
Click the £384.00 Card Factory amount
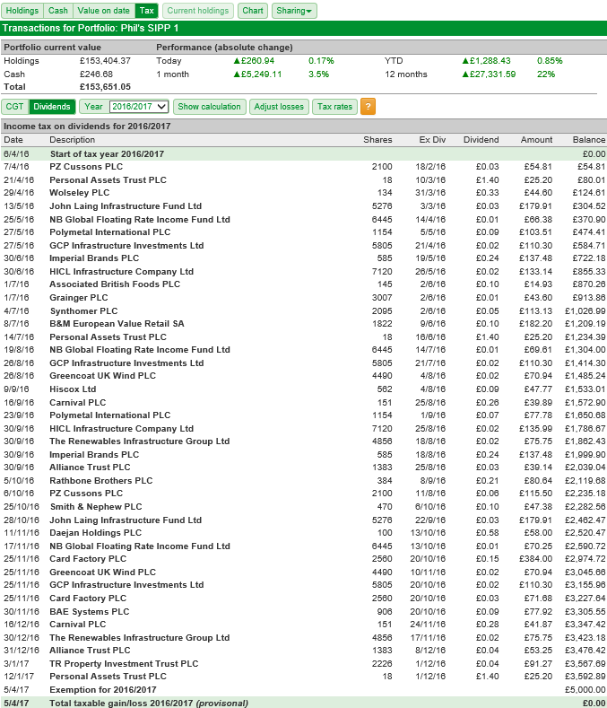coord(535,559)
